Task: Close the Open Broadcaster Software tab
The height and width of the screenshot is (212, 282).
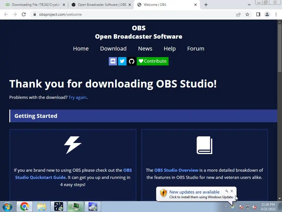Action: pyautogui.click(x=130, y=5)
